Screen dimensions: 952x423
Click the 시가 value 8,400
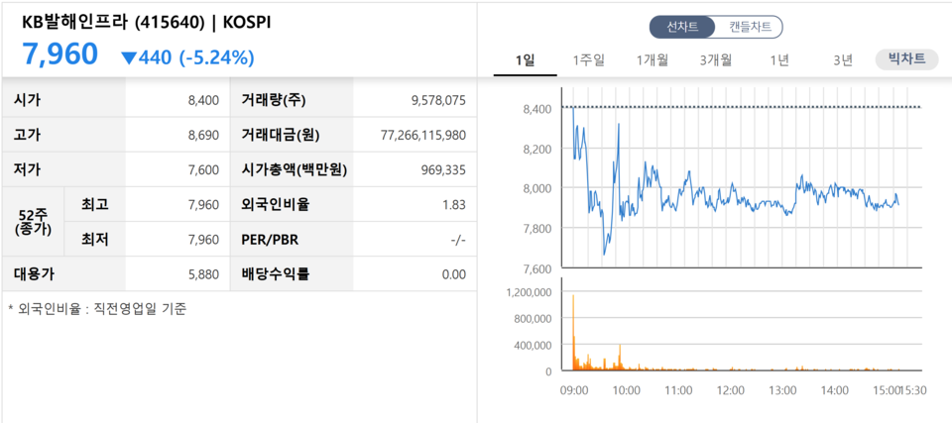[x=203, y=101]
